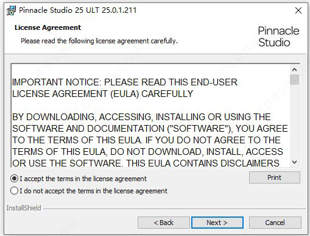Click the scroll down arrow of license text

click(294, 162)
